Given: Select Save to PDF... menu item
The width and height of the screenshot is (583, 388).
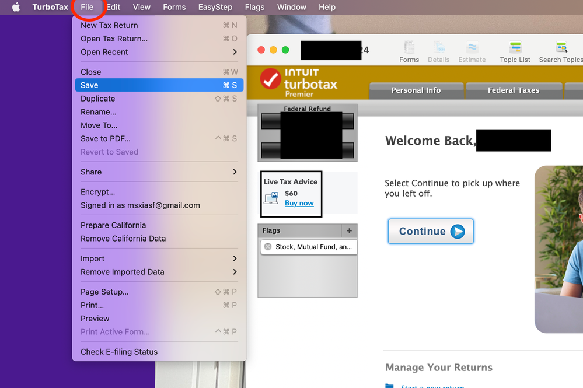Looking at the screenshot, I should [159, 139].
